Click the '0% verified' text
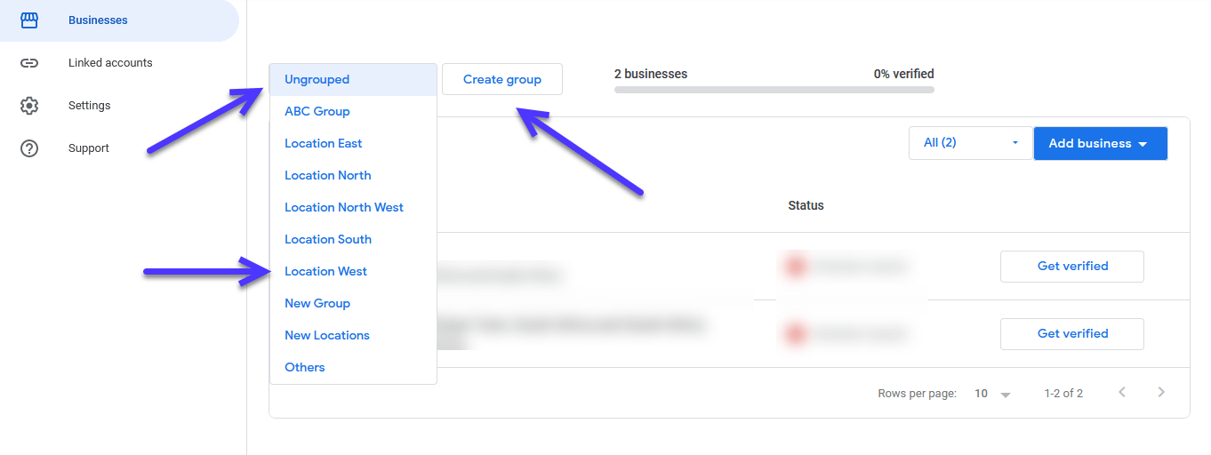This screenshot has width=1211, height=455. 904,74
